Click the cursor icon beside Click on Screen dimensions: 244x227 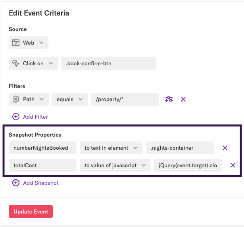pyautogui.click(x=16, y=63)
